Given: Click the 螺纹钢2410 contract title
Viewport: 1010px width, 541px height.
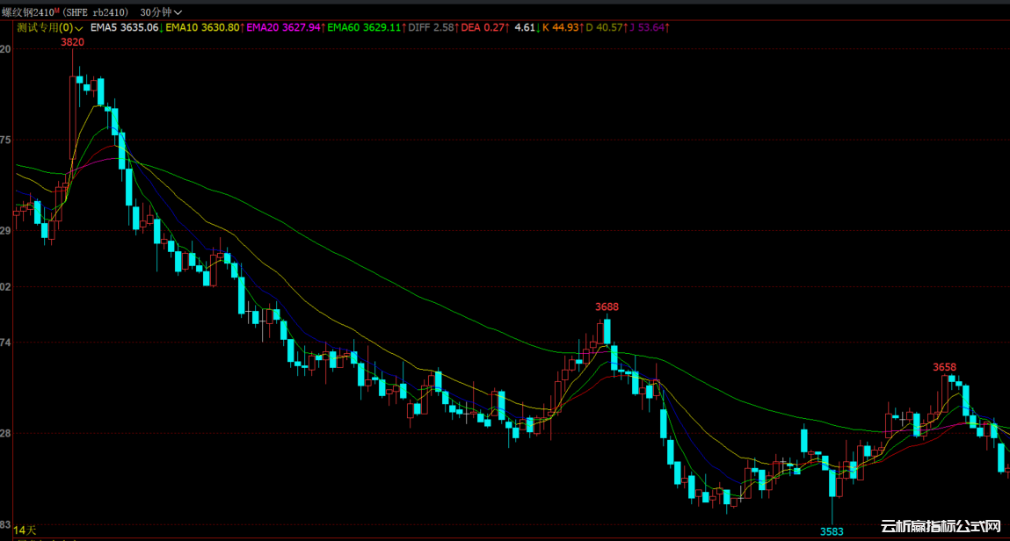Looking at the screenshot, I should 28,12.
